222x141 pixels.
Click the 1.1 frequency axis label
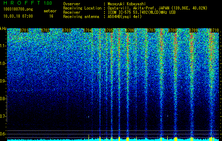click(x=2, y=46)
